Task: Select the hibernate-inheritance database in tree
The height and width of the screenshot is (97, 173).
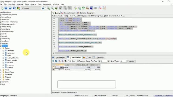Action: pyautogui.click(x=10, y=22)
